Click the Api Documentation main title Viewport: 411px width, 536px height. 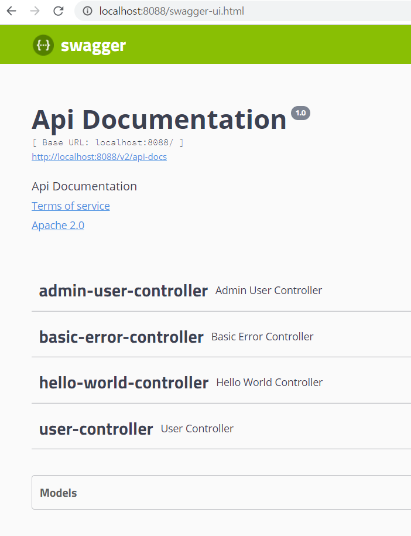(159, 120)
